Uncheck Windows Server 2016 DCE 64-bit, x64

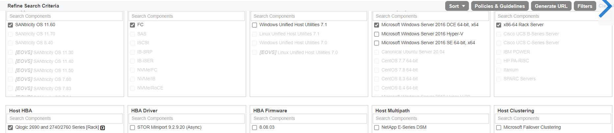tap(377, 25)
